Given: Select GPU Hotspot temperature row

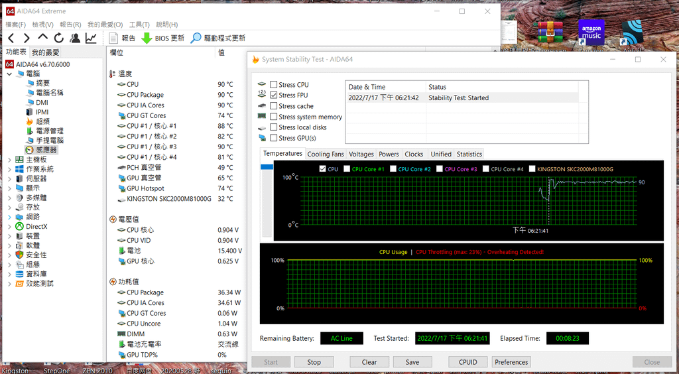Looking at the screenshot, I should point(175,188).
